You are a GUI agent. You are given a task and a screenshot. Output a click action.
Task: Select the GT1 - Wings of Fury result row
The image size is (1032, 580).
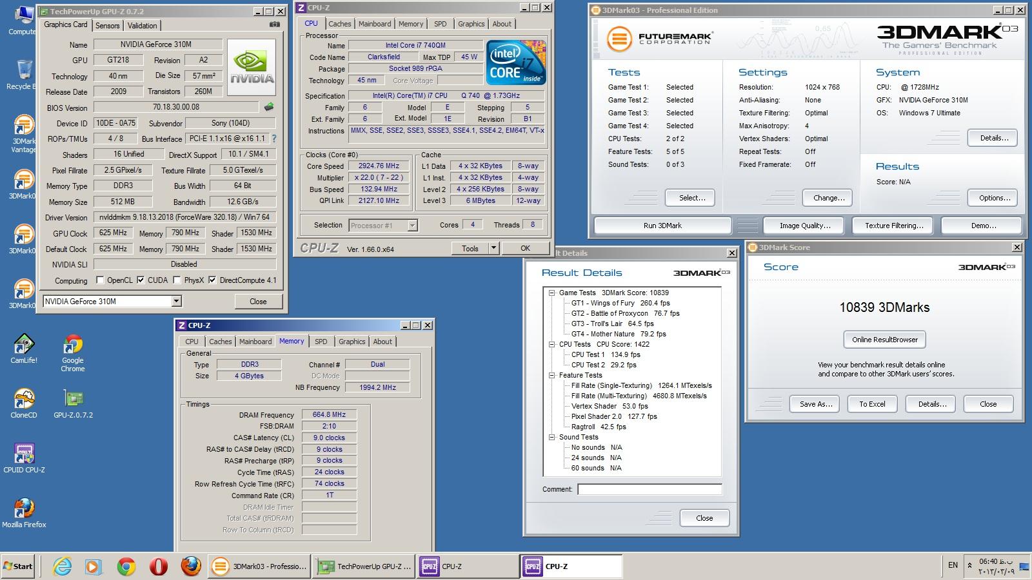point(620,303)
